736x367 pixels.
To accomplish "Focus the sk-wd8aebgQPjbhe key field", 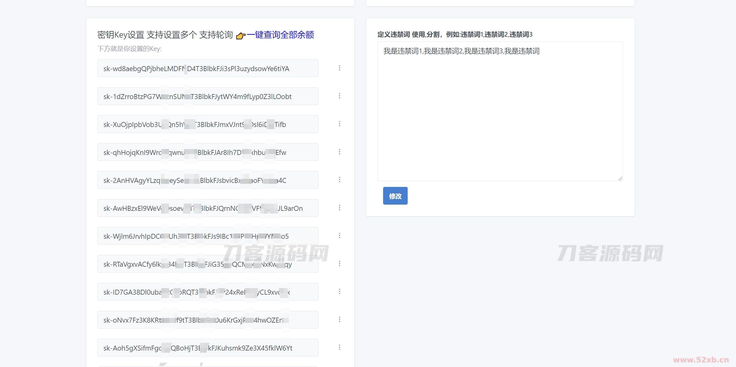I will point(208,68).
